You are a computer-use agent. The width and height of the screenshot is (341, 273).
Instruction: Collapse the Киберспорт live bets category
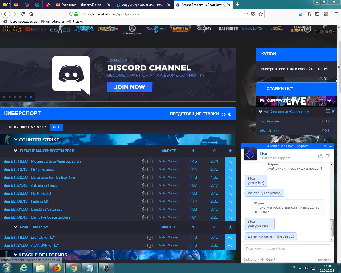[330, 101]
